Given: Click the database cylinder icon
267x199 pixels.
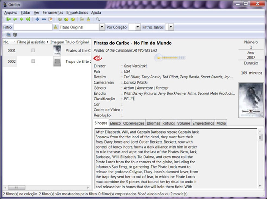Looking at the screenshot, I should tap(15, 35).
